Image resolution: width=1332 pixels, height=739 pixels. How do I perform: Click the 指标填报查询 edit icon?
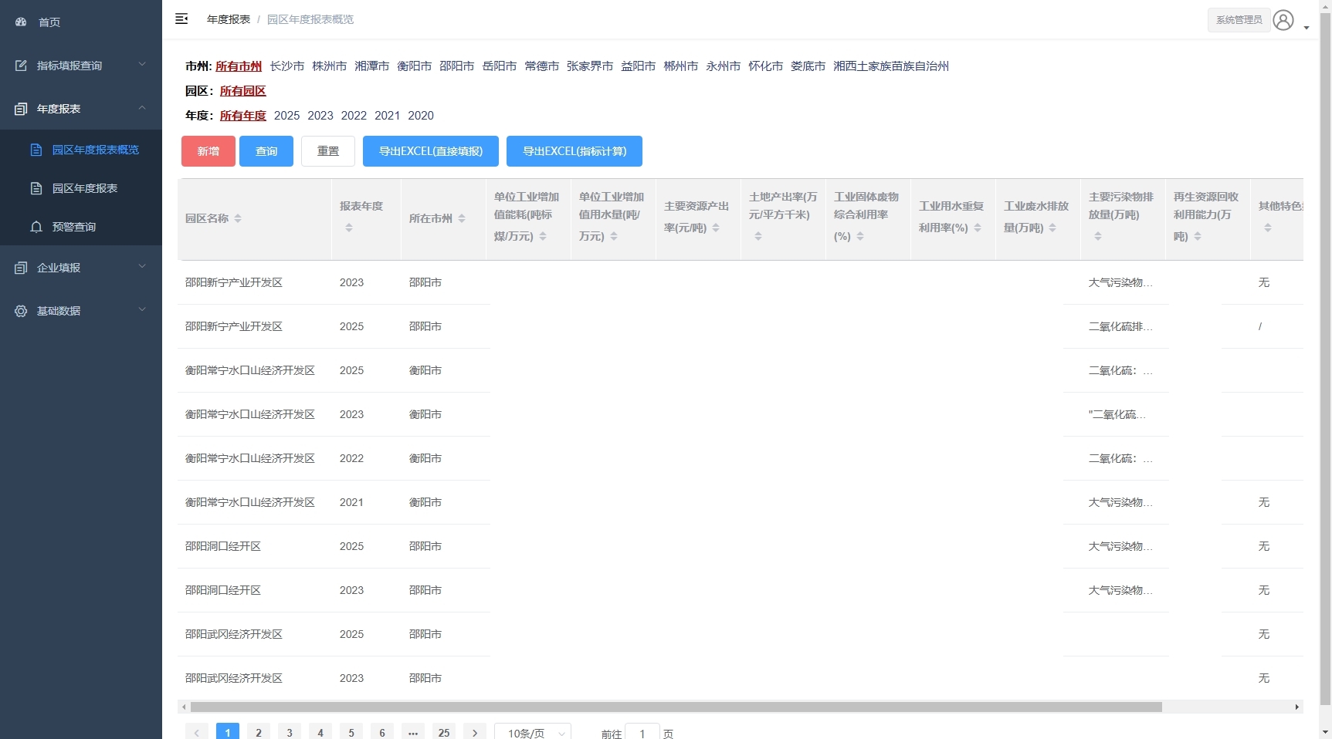tap(22, 66)
